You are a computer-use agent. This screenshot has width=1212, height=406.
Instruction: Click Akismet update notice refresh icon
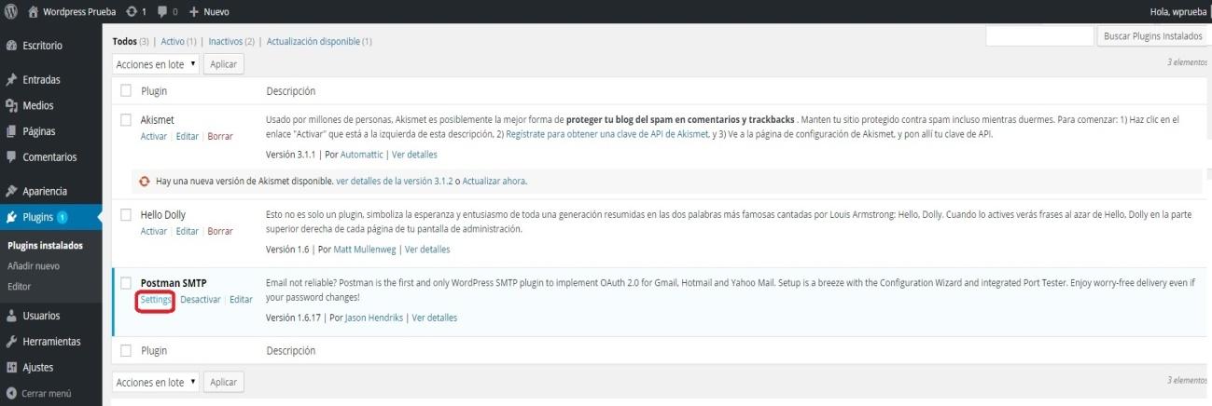(144, 181)
